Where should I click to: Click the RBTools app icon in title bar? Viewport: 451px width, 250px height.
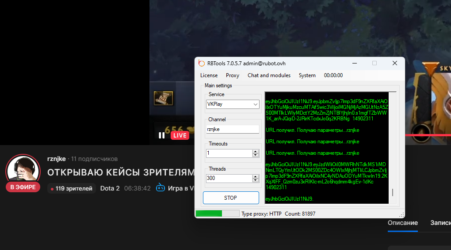tap(202, 63)
